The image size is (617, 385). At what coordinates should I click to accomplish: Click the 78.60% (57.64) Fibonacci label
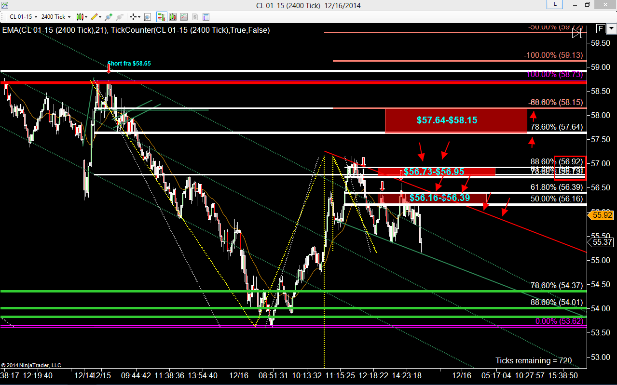[557, 127]
